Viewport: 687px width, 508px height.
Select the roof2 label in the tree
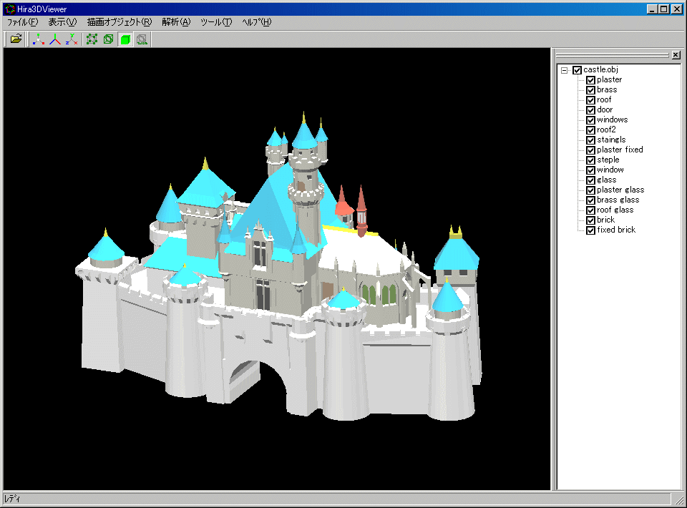(x=606, y=130)
